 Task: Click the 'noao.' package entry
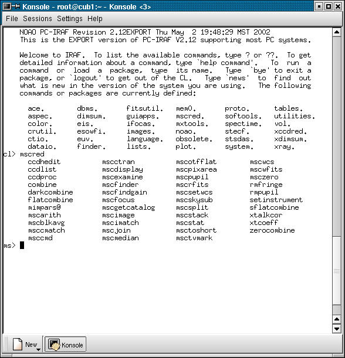pos(185,131)
